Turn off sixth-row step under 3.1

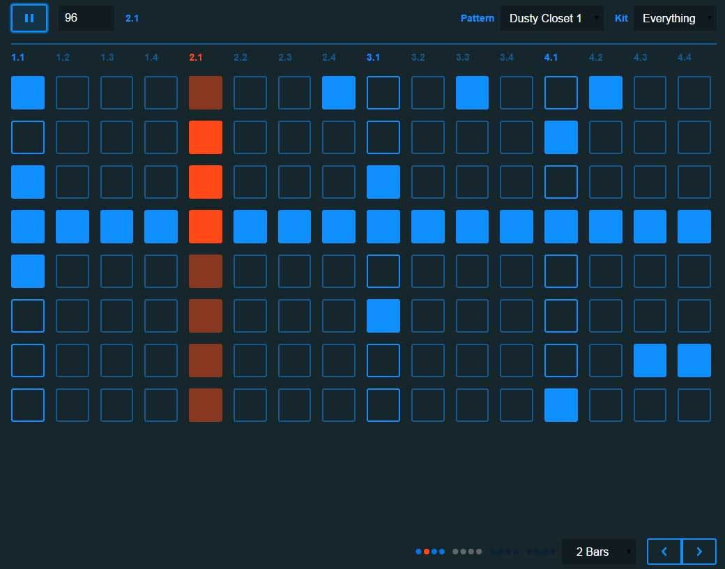[383, 316]
